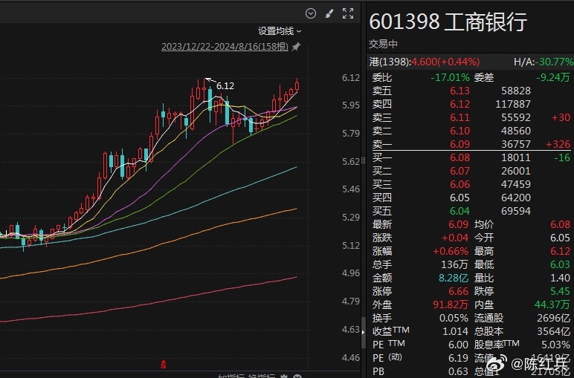Select 外盘 value 91.82万
This screenshot has height=378, width=574.
(x=451, y=304)
